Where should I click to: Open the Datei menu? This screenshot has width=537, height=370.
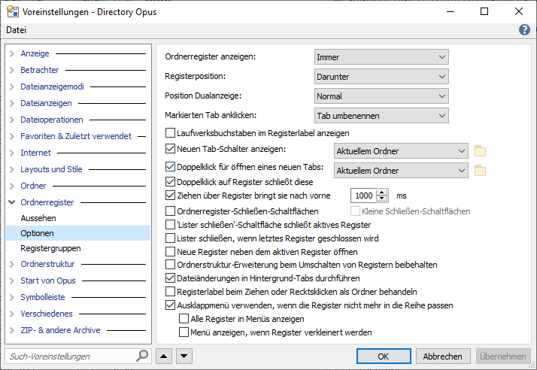(x=16, y=30)
